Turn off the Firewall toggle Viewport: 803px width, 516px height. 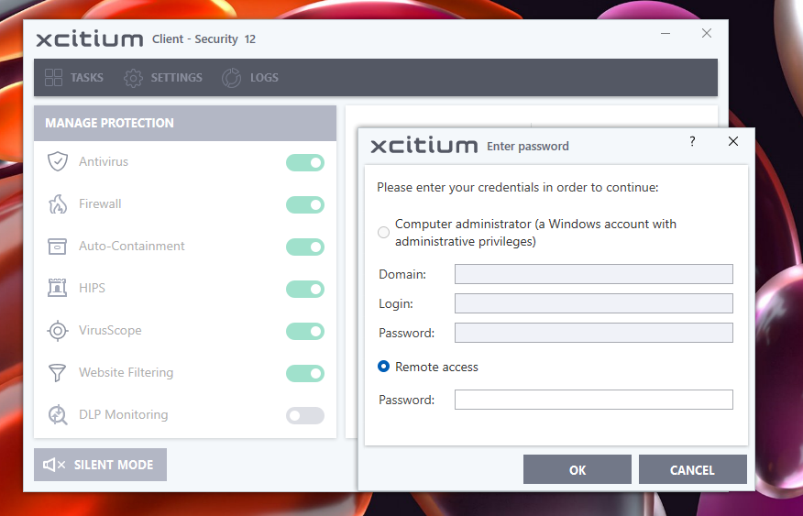pyautogui.click(x=305, y=205)
